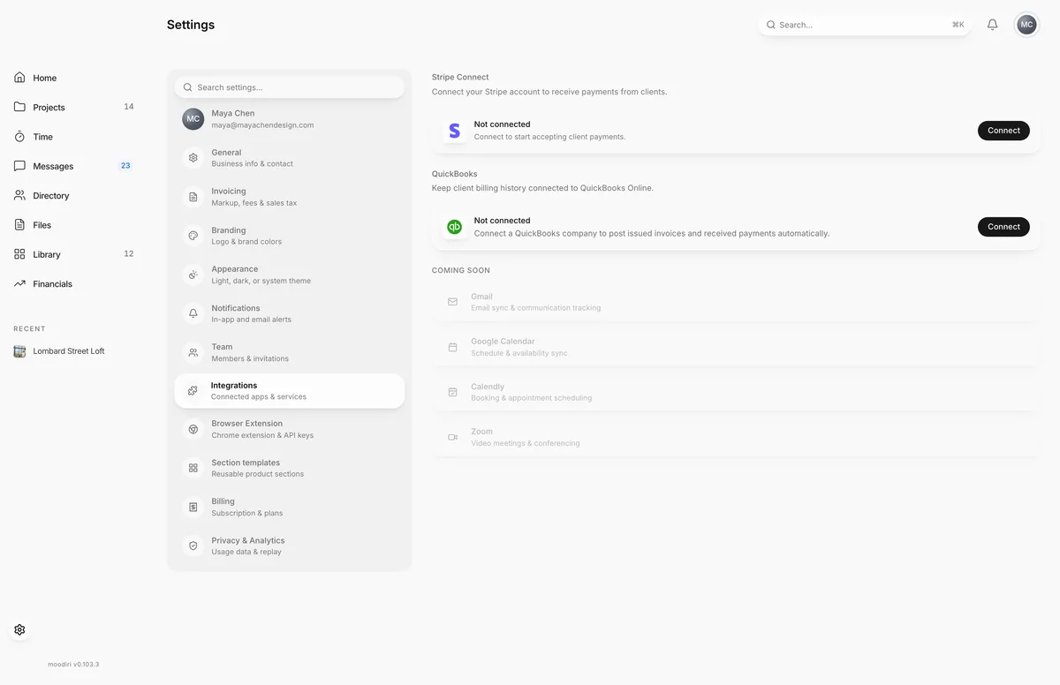Click the Notifications bell icon in settings list
The width and height of the screenshot is (1060, 685).
[193, 313]
